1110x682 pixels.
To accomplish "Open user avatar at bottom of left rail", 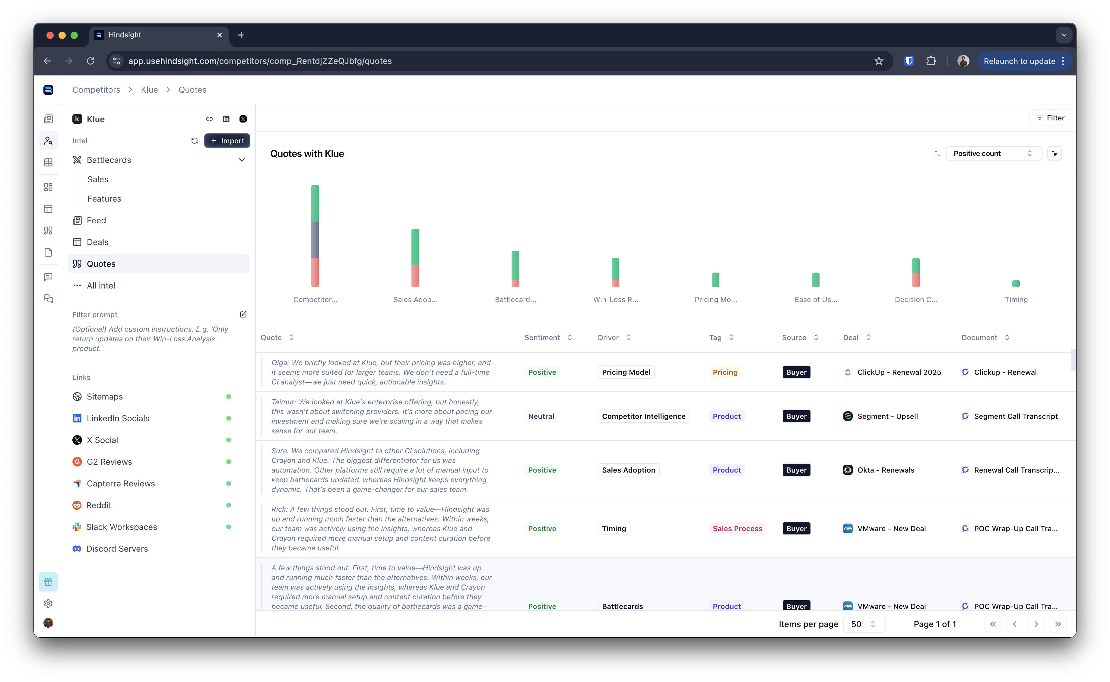I will (x=48, y=623).
